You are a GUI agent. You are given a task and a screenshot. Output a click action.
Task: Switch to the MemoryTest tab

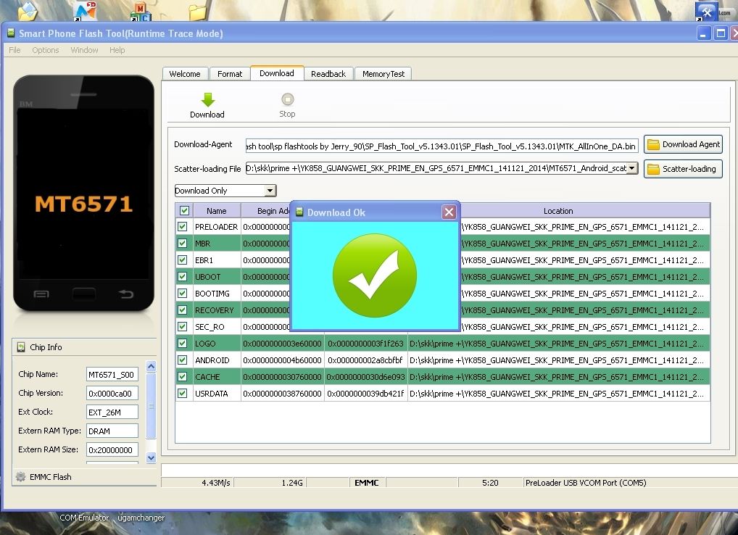pyautogui.click(x=383, y=74)
